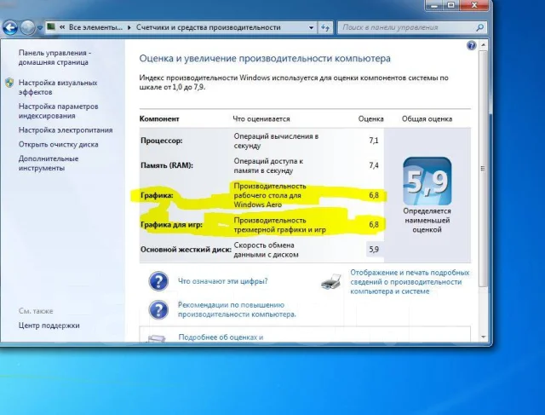Close the window with the red X
The width and height of the screenshot is (545, 415).
474,5
